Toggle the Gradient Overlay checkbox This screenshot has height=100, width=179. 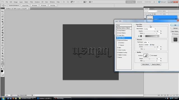point(117,52)
